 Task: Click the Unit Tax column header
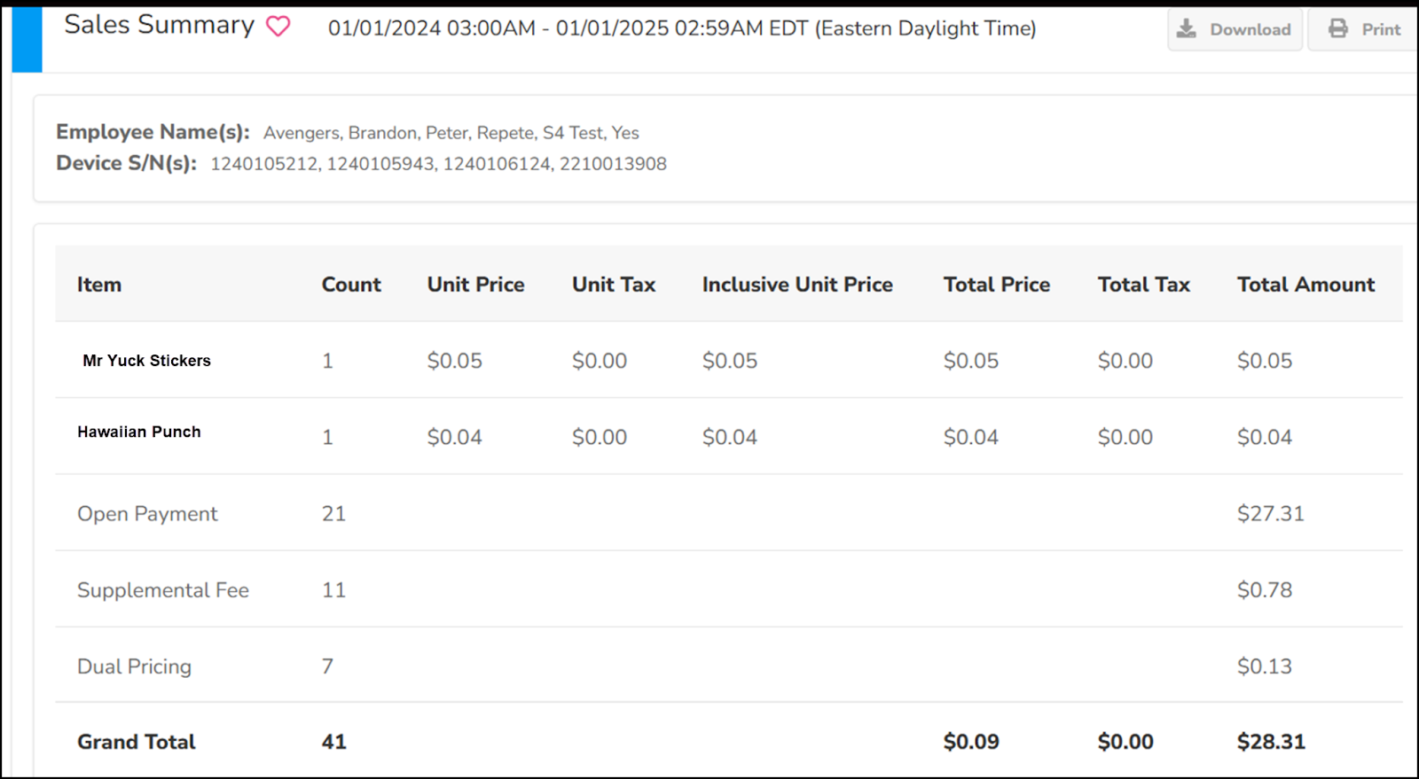tap(614, 284)
